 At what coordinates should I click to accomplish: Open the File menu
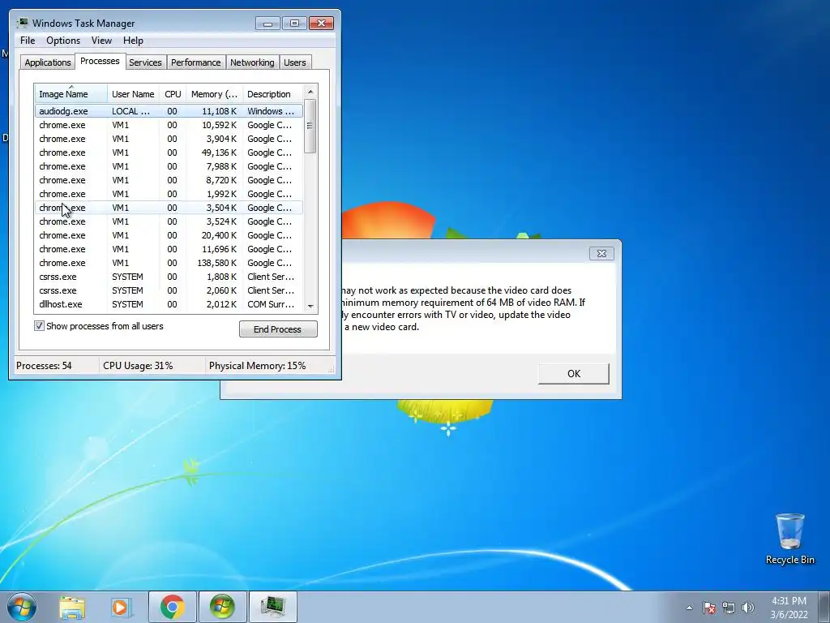pos(28,41)
